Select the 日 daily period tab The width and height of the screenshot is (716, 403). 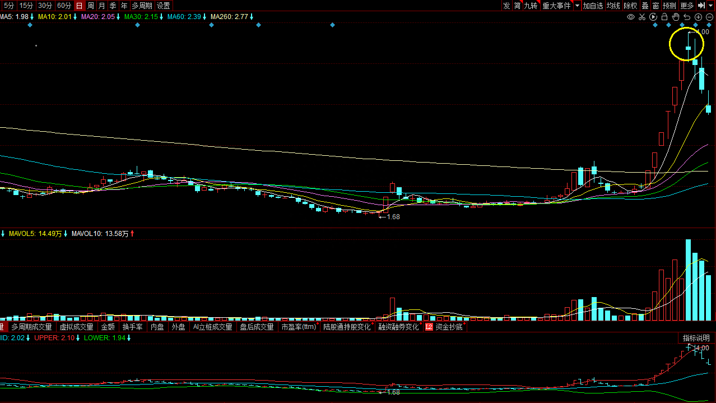coord(79,6)
